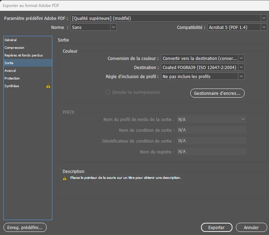Select the Sortie panel
The width and height of the screenshot is (269, 235).
point(28,63)
